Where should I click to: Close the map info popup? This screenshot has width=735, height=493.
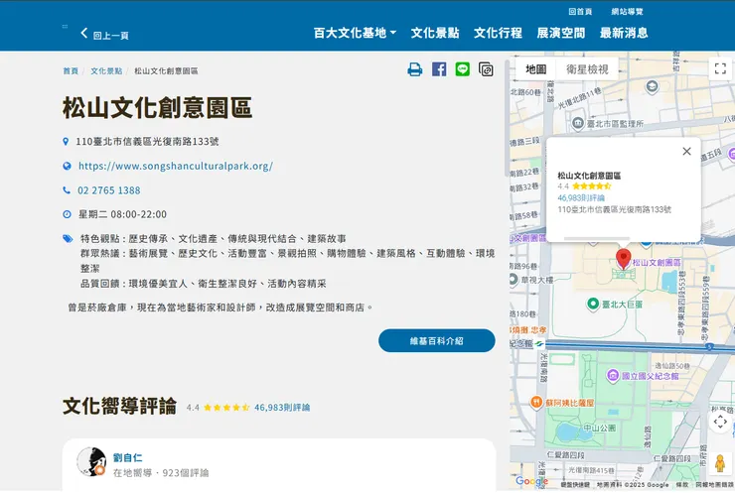pyautogui.click(x=686, y=151)
